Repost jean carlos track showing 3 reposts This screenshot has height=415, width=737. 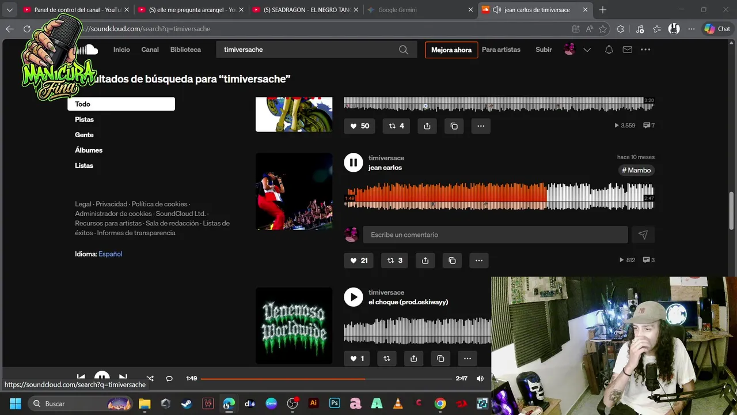coord(395,261)
